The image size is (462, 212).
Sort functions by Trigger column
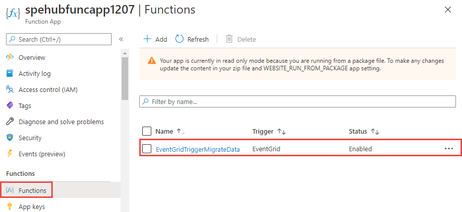(281, 132)
